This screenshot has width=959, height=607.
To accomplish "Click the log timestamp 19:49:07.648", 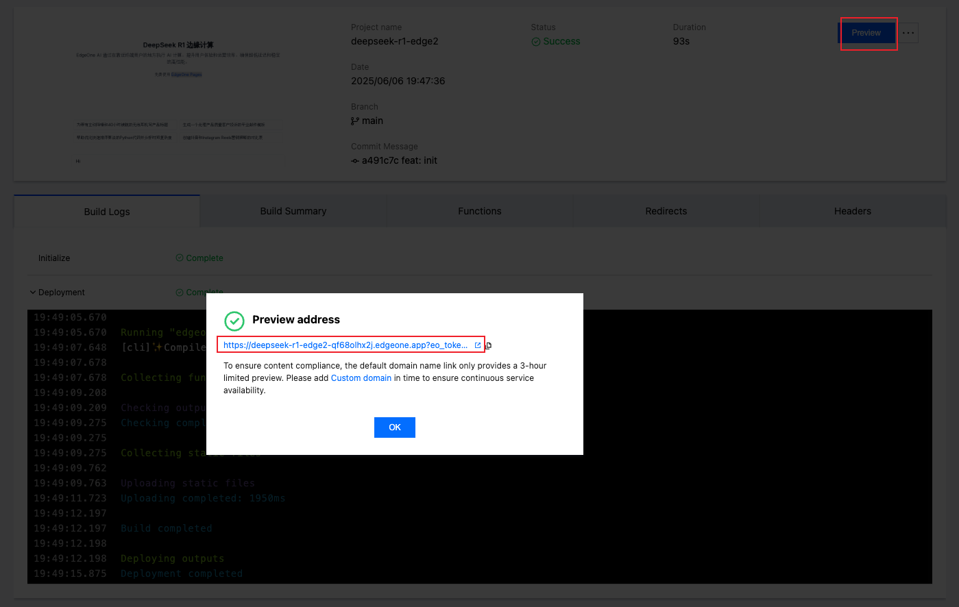I will pyautogui.click(x=70, y=348).
